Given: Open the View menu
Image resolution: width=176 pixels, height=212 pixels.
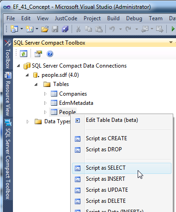Looking at the screenshot, I should coord(42,18).
